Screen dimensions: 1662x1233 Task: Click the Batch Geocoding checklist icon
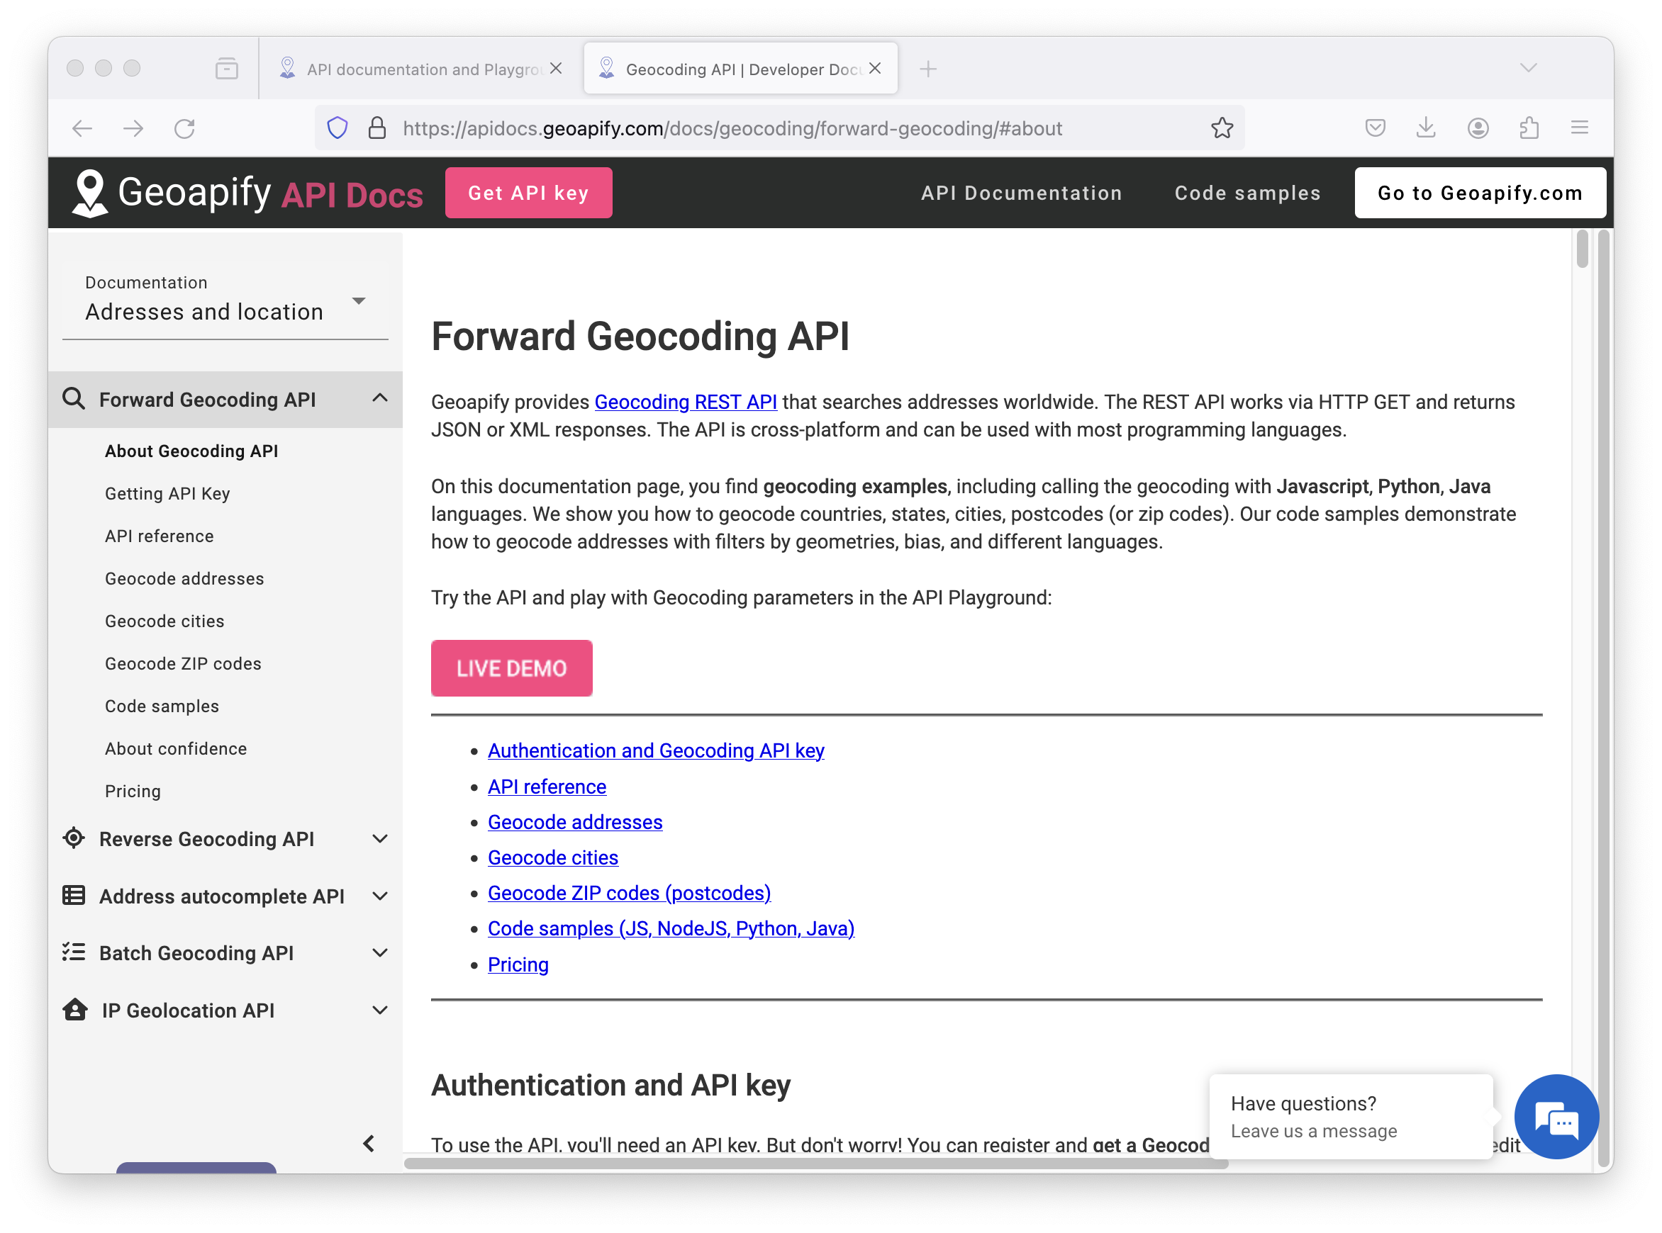click(73, 952)
